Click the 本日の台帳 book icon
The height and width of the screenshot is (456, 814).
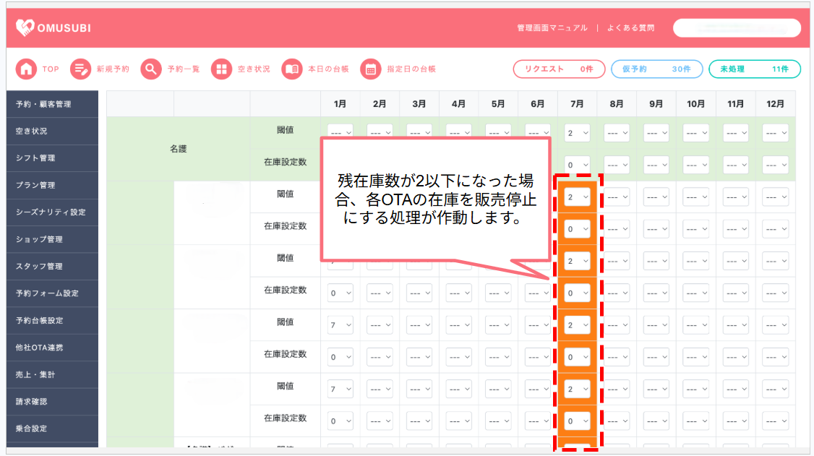pyautogui.click(x=292, y=69)
